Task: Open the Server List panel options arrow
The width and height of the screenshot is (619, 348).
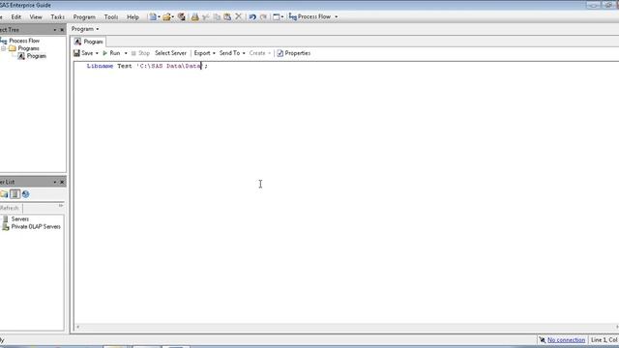Action: (54, 182)
